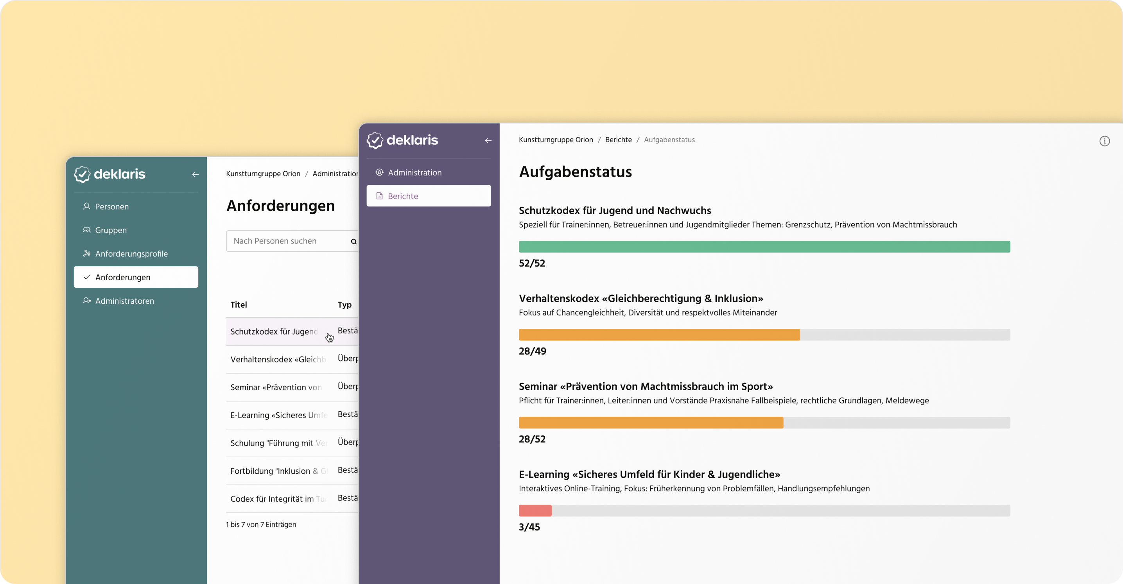Select the Anforderungen navigation item

[x=122, y=277]
